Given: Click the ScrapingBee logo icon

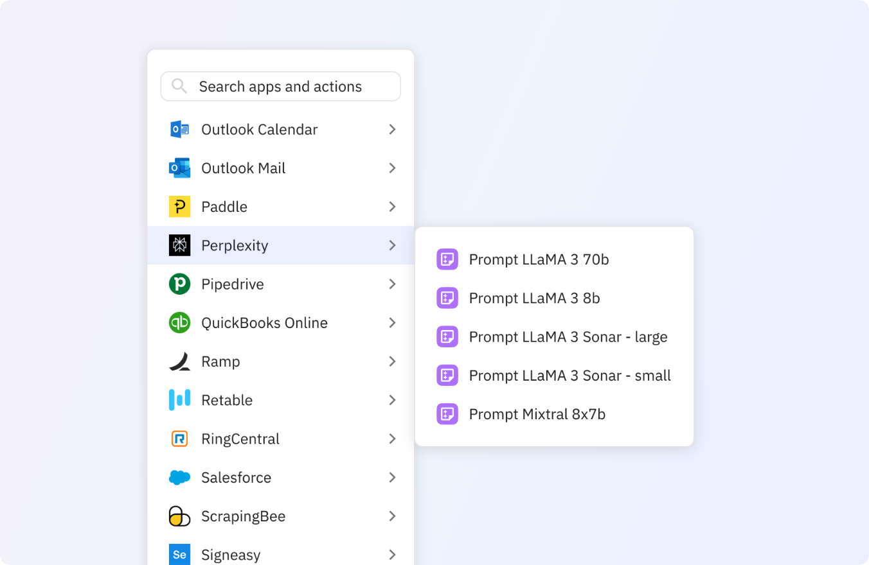Looking at the screenshot, I should click(x=179, y=516).
